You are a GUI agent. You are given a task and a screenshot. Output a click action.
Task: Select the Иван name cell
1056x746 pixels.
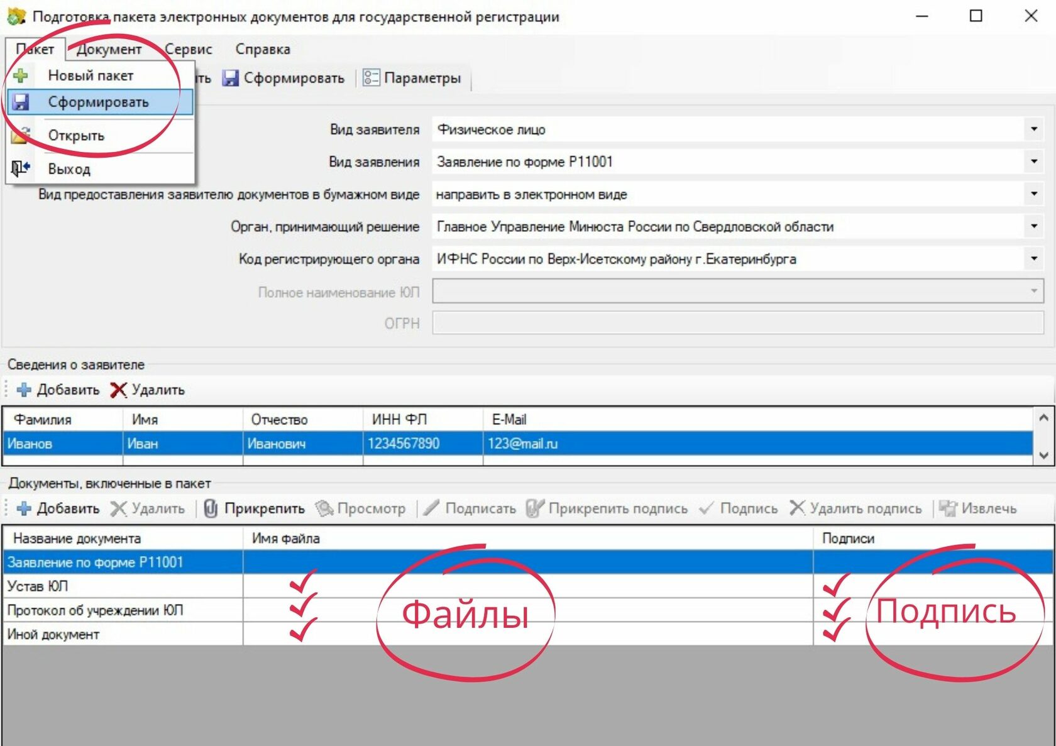[x=183, y=443]
